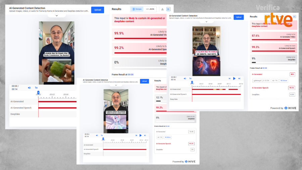302x170 pixels.
Task: Select the 4o: 0% model chip
Action: point(160,137)
